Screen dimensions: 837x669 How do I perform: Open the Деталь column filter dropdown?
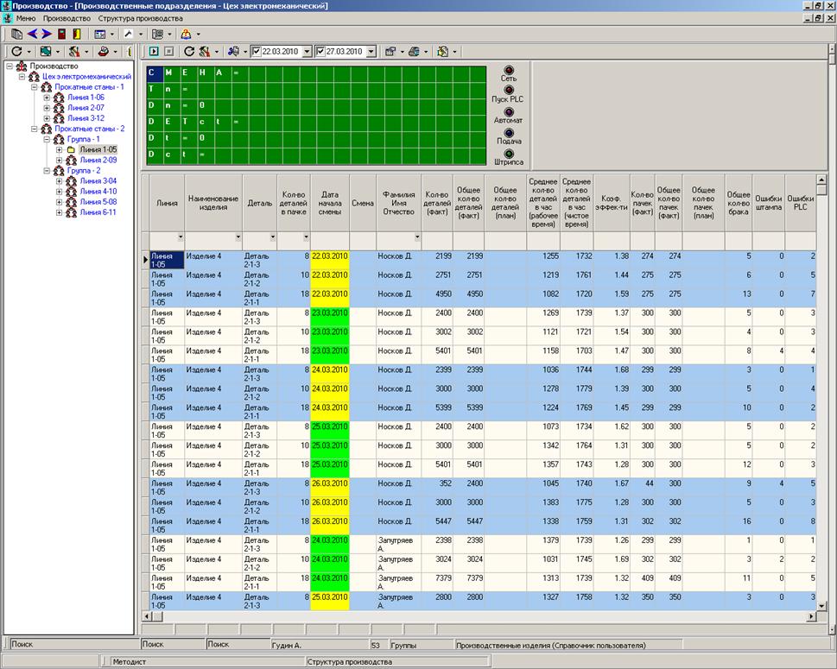(x=273, y=237)
